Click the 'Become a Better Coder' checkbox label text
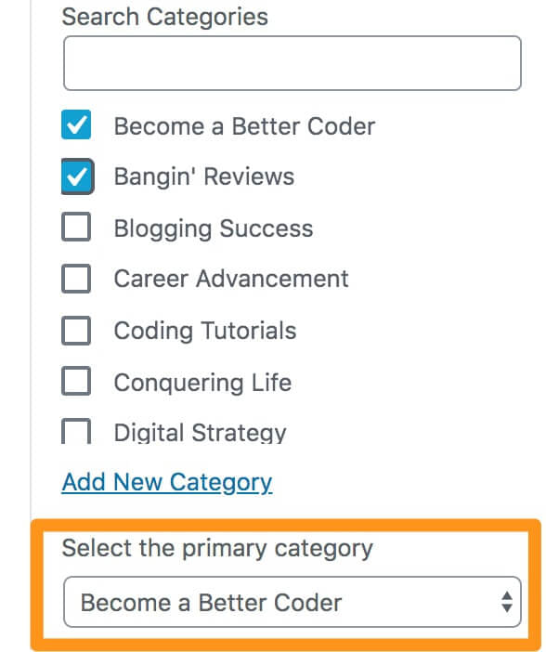Viewport: 546px width, 652px height. pos(244,126)
